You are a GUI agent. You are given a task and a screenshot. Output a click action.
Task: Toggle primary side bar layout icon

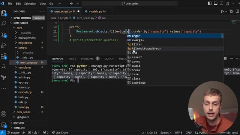210,3
